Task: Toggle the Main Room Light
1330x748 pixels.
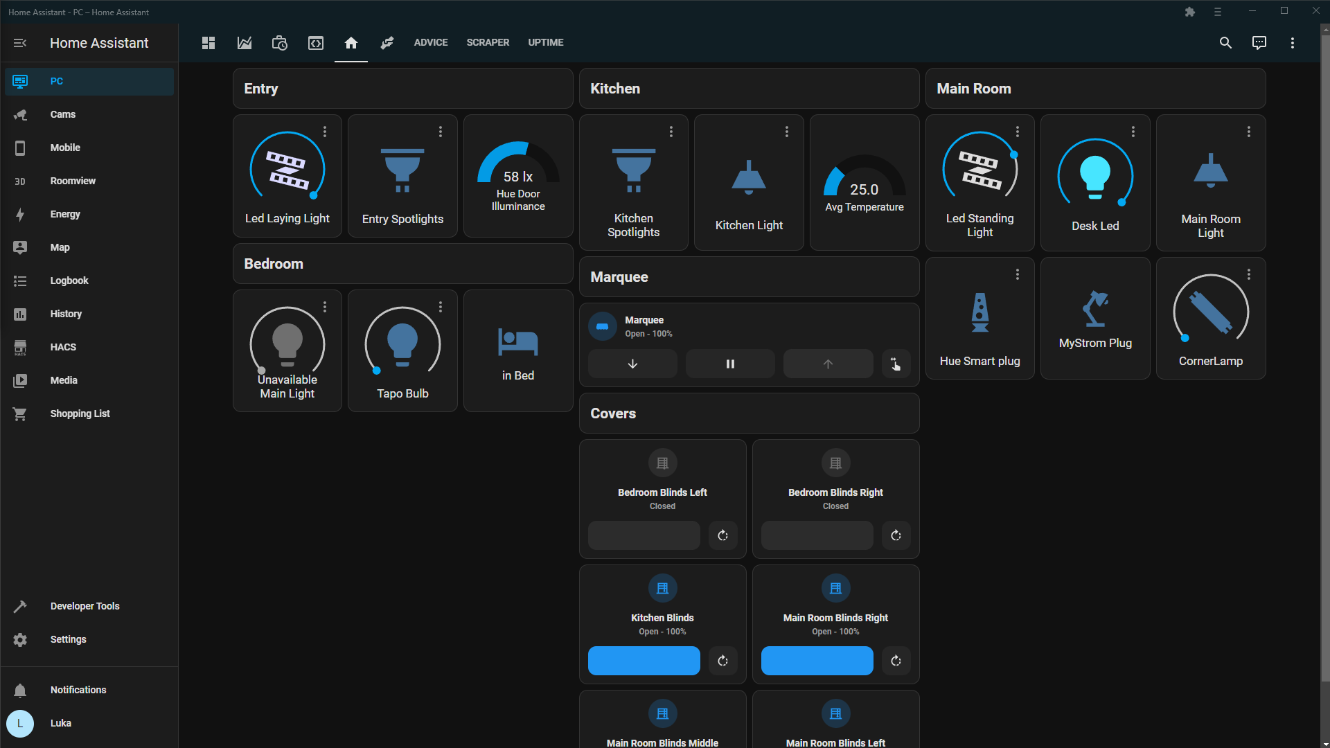Action: 1210,171
